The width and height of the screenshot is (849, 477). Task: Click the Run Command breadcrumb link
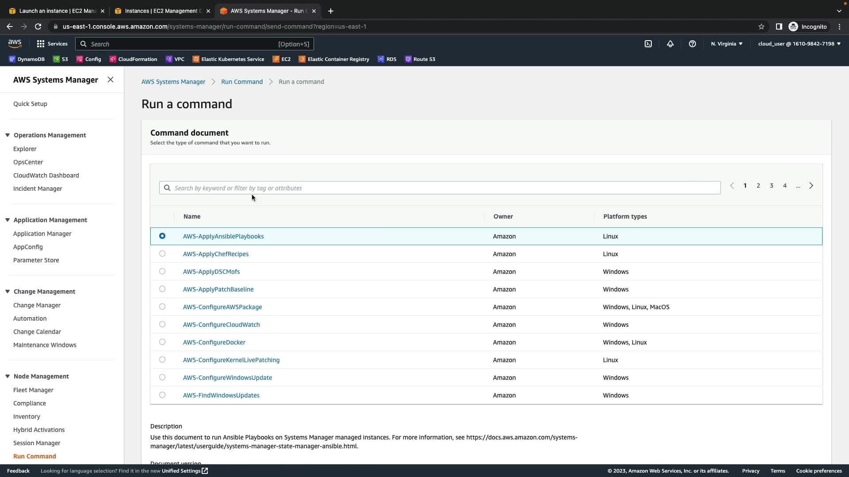click(x=242, y=82)
